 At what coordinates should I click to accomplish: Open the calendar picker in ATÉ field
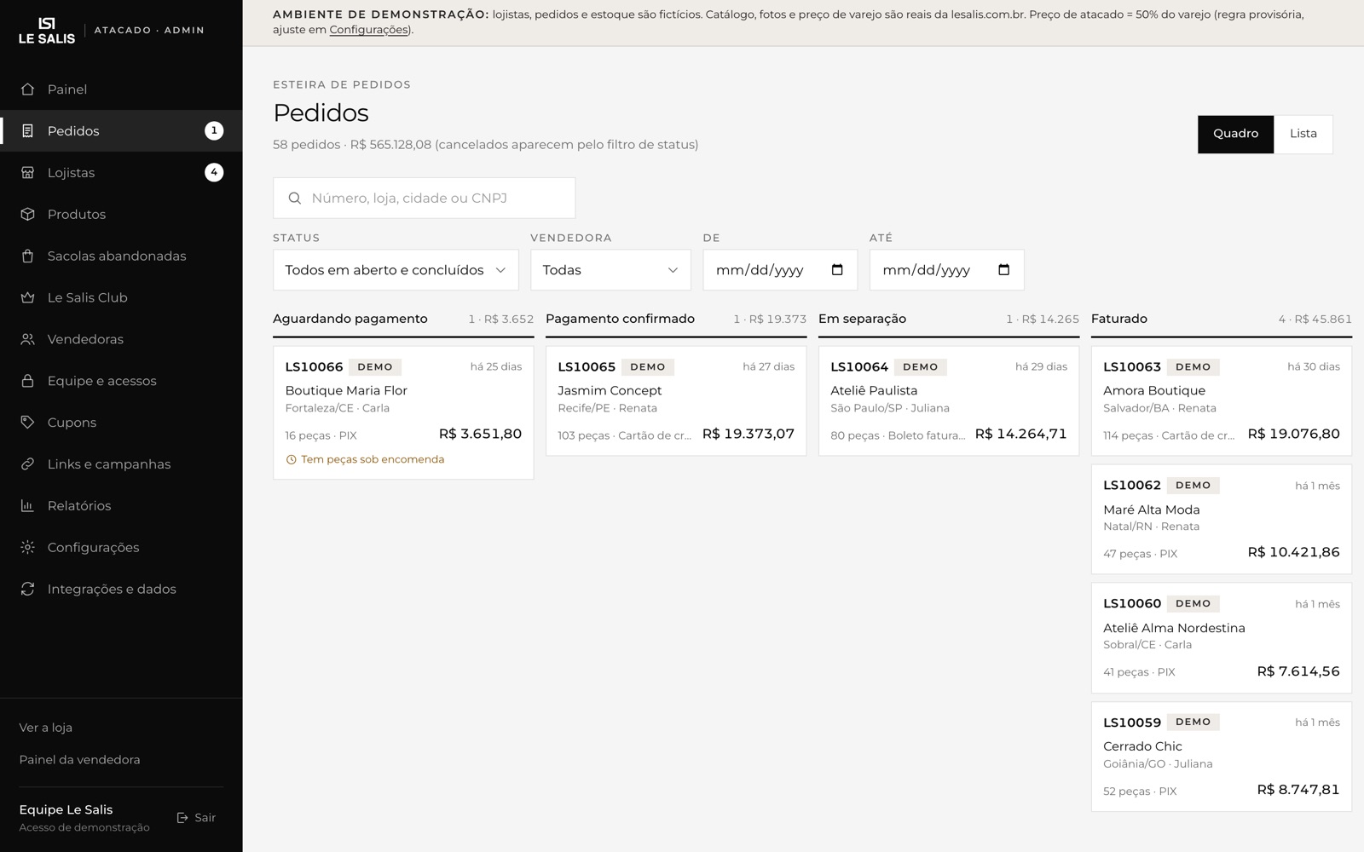tap(1003, 270)
